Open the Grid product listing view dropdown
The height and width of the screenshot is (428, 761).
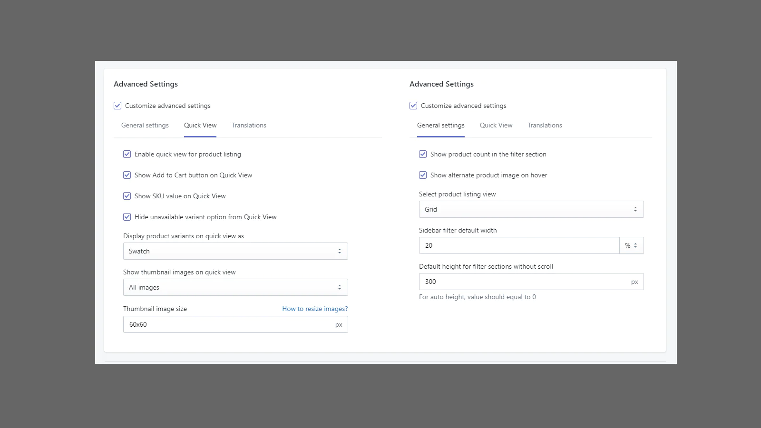[x=531, y=209]
